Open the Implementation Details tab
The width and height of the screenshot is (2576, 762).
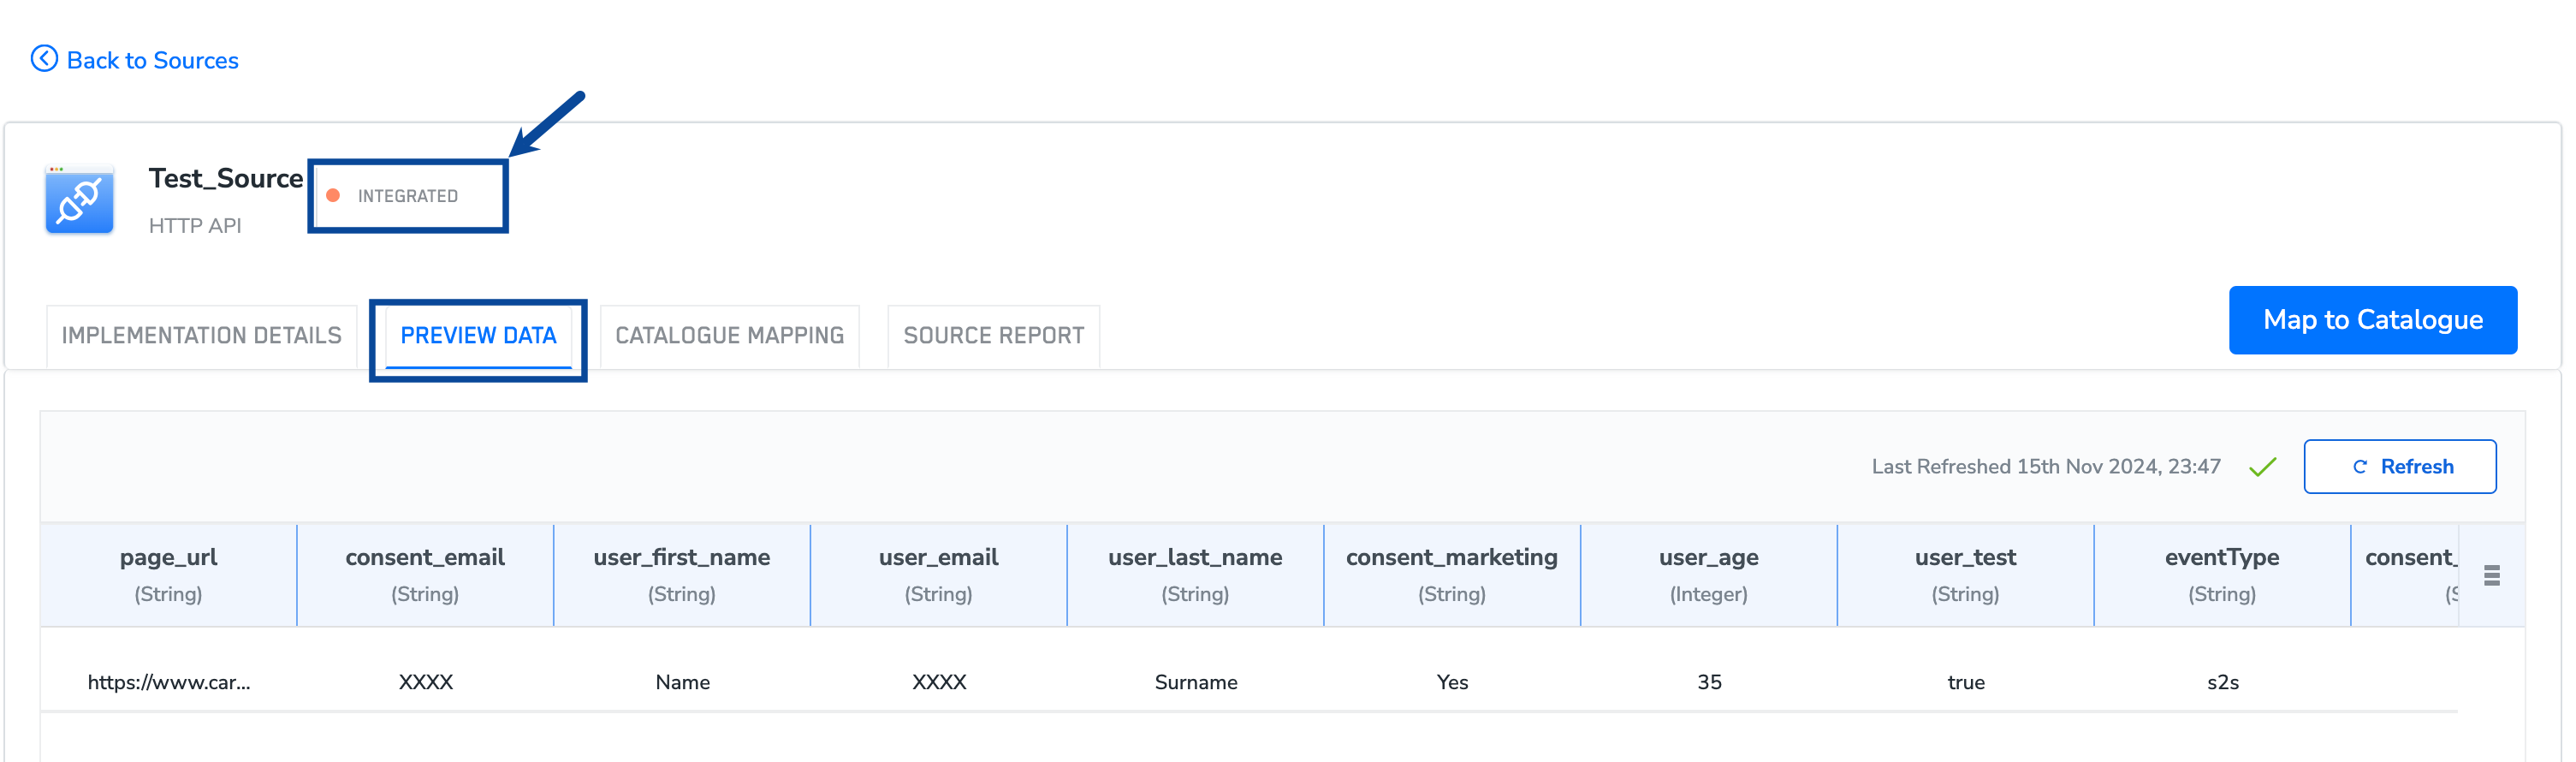pos(201,336)
